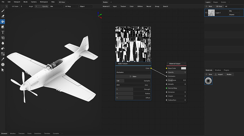The width and height of the screenshot is (244, 136).
Task: Click the Samples field showing 128
Action: coord(133,81)
